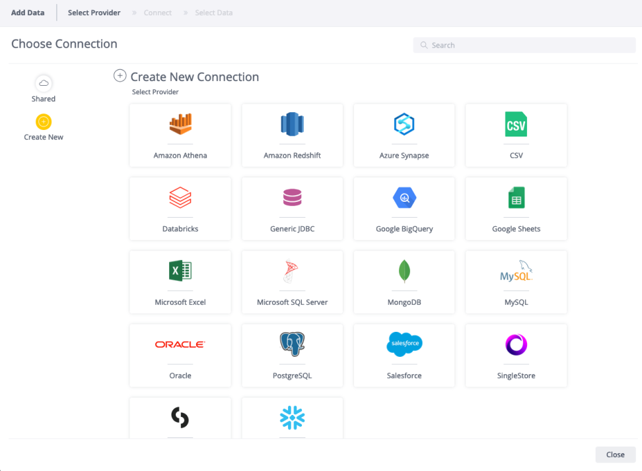Click the Google BigQuery label
642x471 pixels.
pyautogui.click(x=404, y=229)
